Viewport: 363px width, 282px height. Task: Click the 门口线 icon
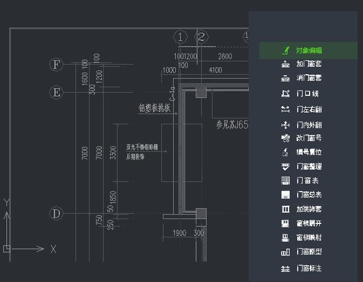pos(285,94)
